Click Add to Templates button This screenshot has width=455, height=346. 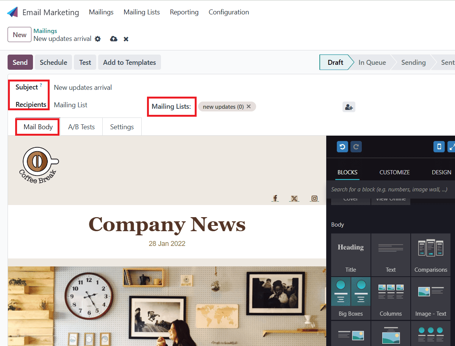click(x=130, y=63)
